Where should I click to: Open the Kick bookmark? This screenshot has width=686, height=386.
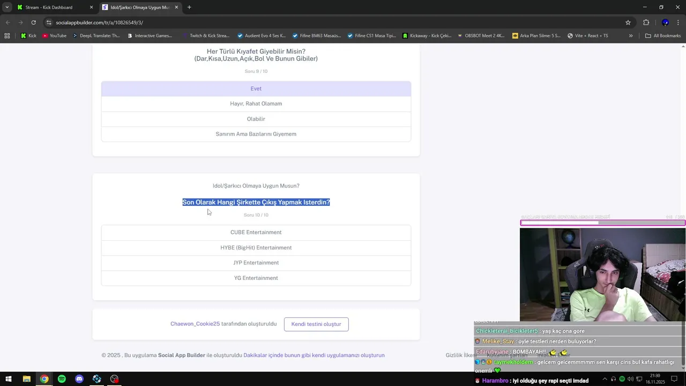28,36
